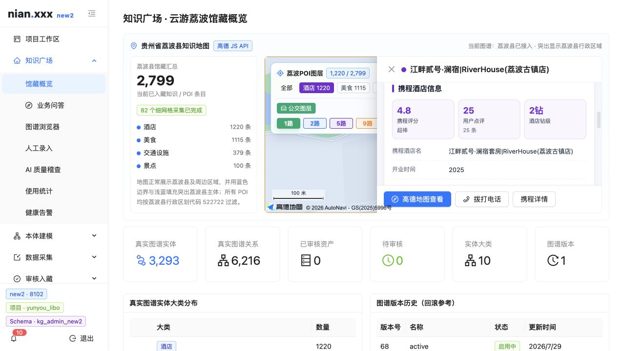
Task: Open the 项目工作区 menu item
Action: tap(54, 39)
